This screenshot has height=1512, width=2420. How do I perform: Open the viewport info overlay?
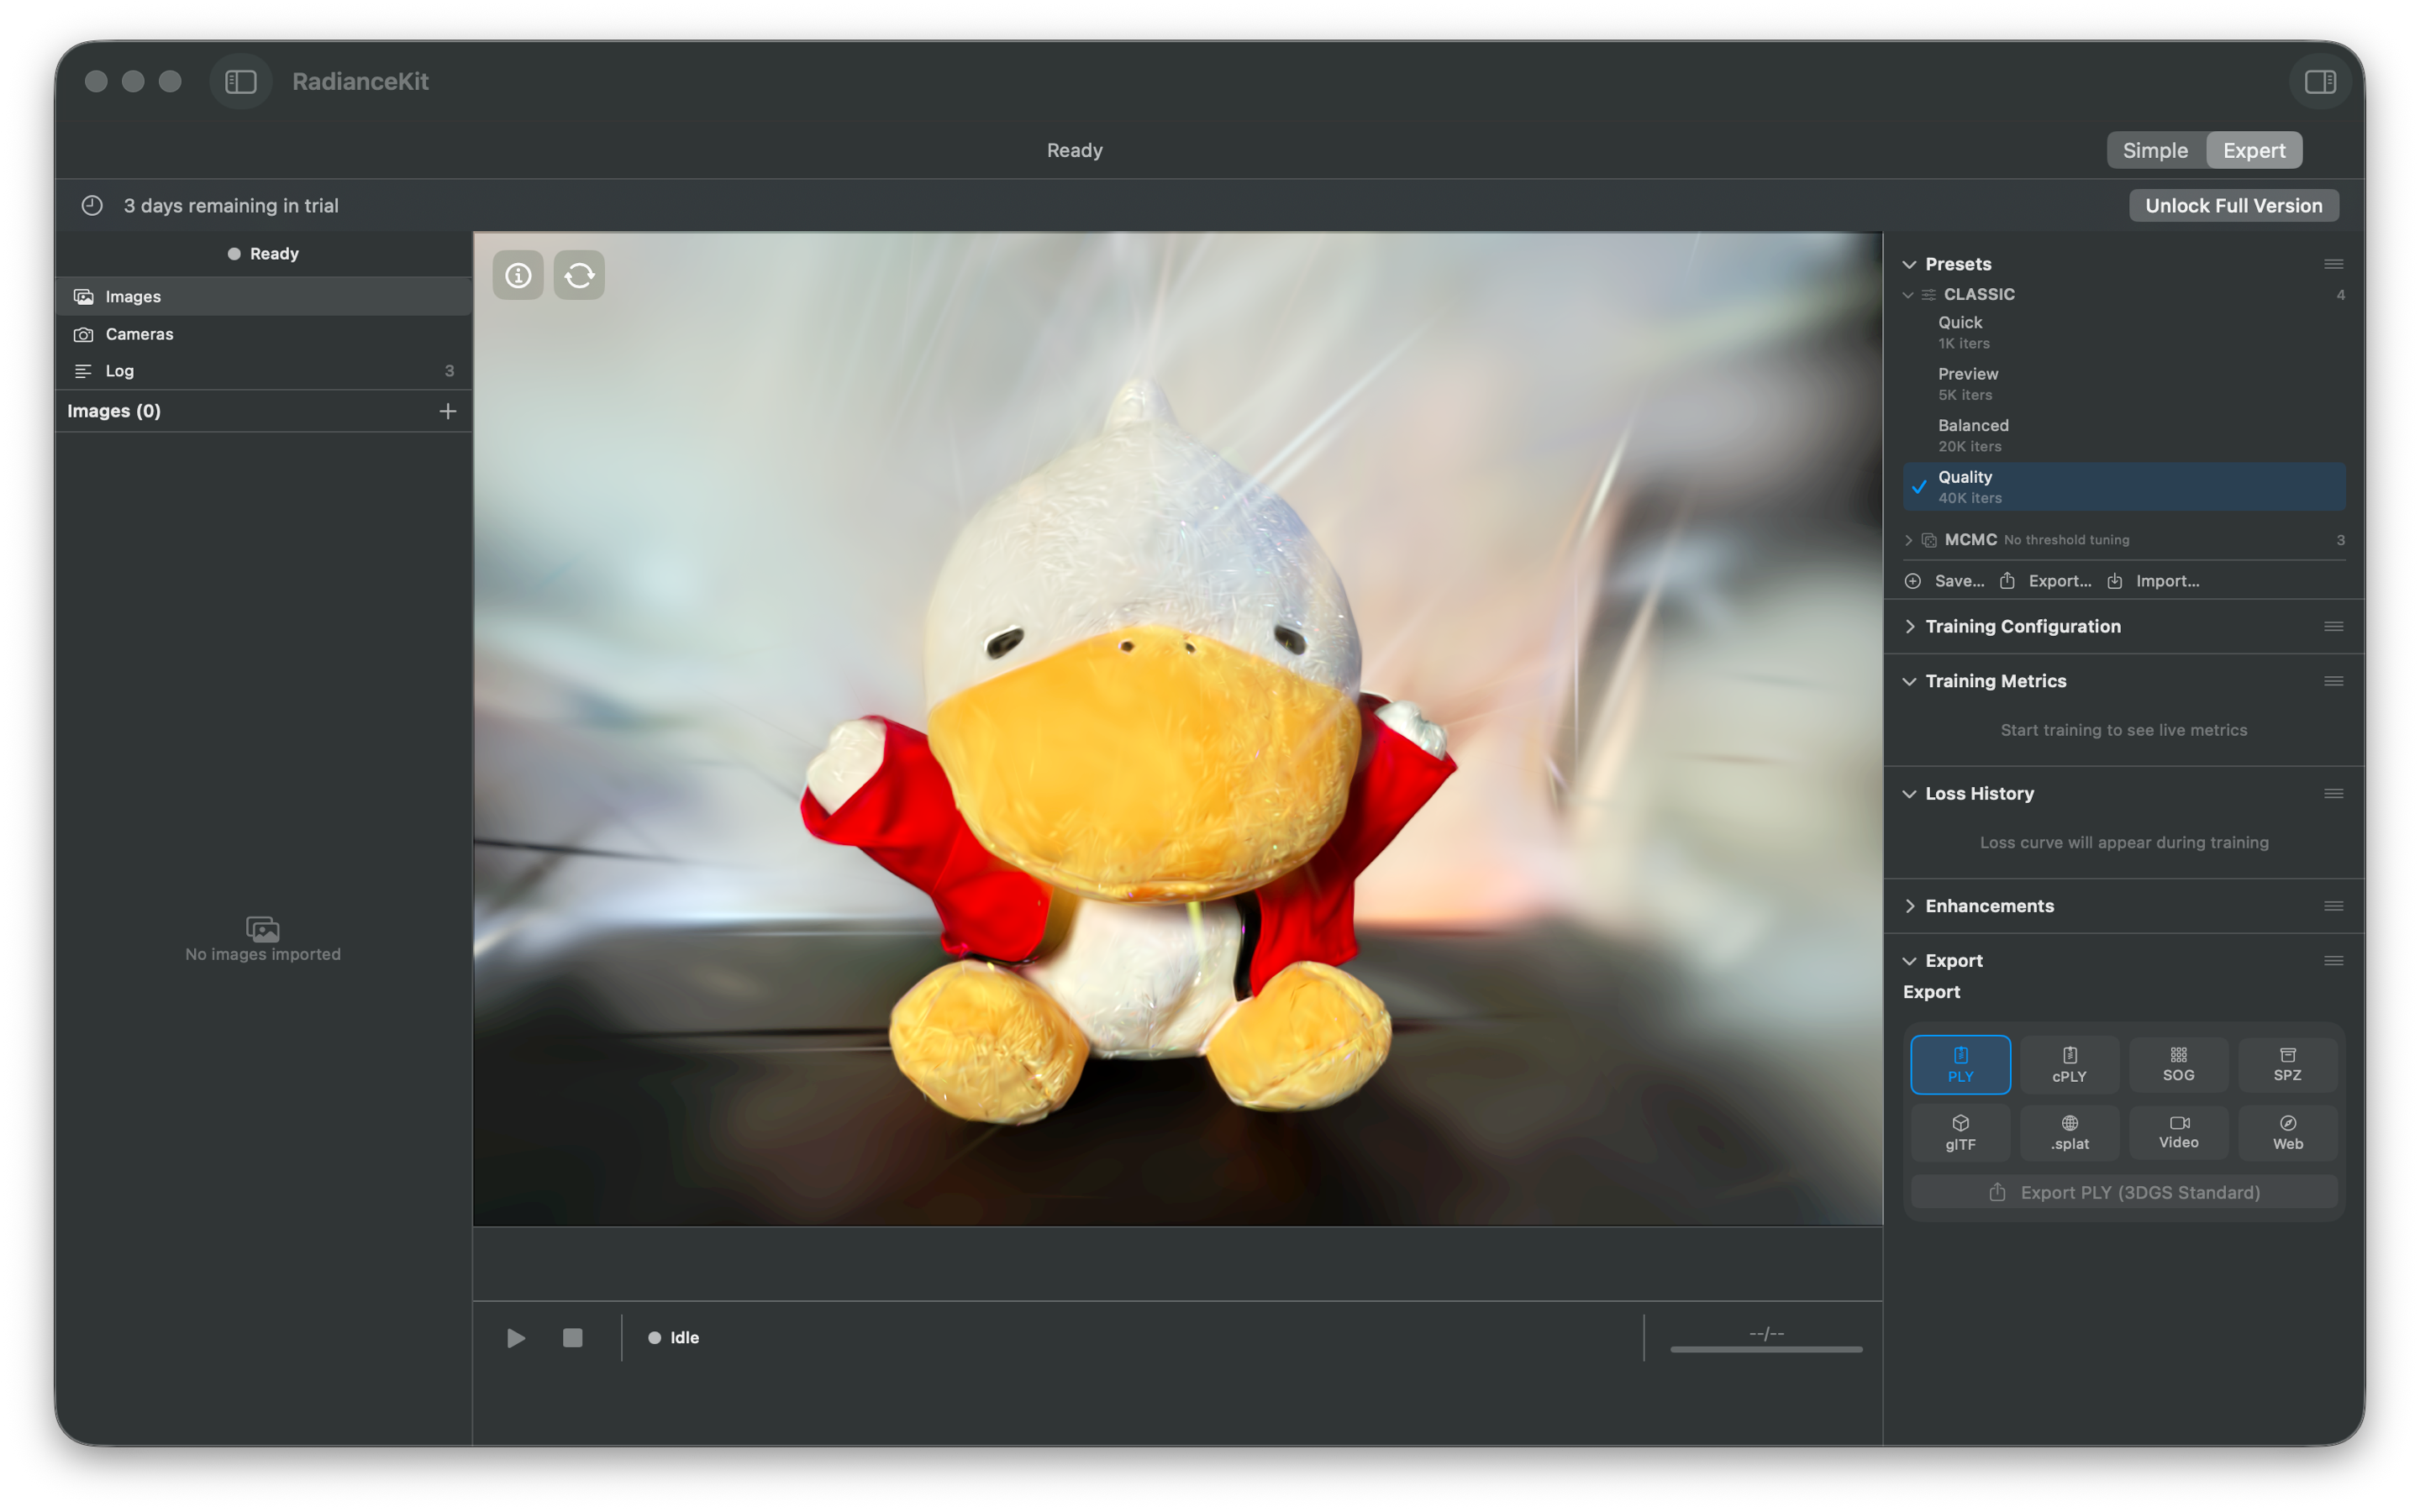click(x=517, y=274)
